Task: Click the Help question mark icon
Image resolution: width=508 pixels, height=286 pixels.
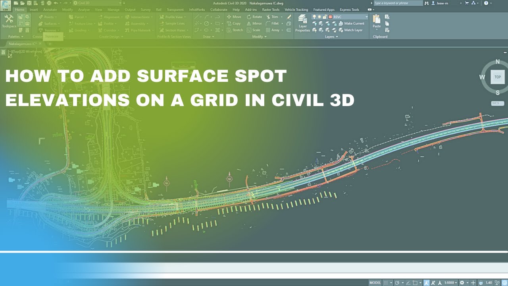Action: pyautogui.click(x=486, y=3)
